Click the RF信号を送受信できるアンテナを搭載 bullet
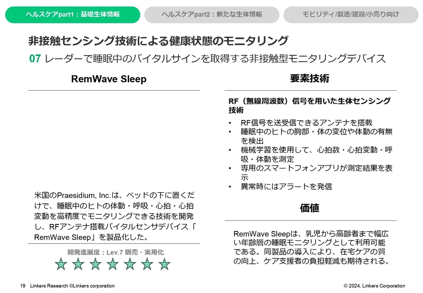This screenshot has width=423, height=293. (x=306, y=122)
